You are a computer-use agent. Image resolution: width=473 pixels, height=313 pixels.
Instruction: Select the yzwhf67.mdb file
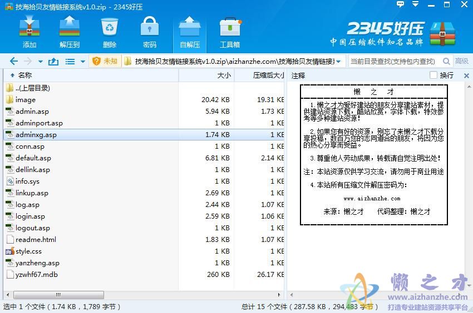(x=144, y=275)
